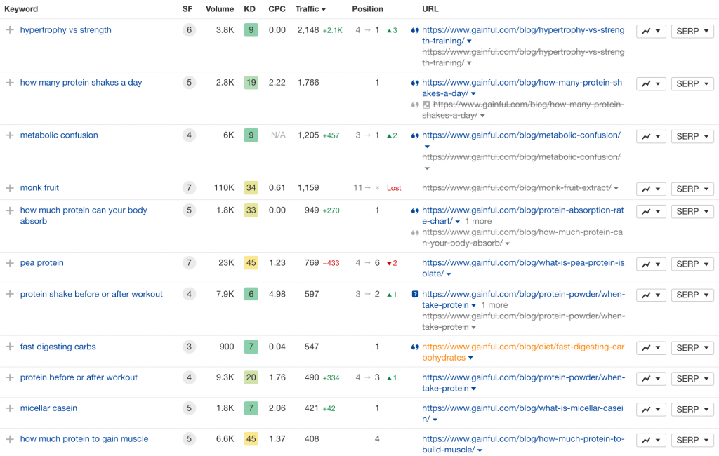
Task: Sort by the Position column header
Action: point(367,8)
